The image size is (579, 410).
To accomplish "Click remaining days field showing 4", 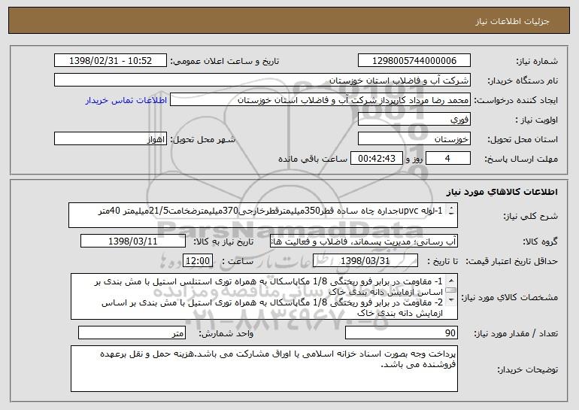I will [x=448, y=158].
